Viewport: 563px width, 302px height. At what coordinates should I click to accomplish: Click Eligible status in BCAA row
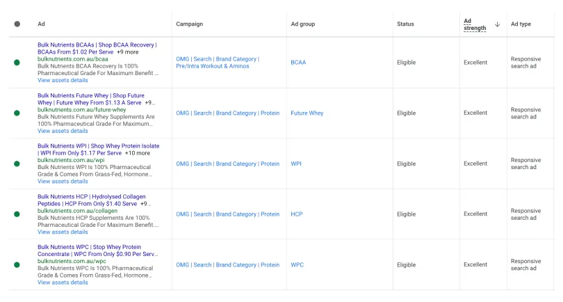pos(407,63)
